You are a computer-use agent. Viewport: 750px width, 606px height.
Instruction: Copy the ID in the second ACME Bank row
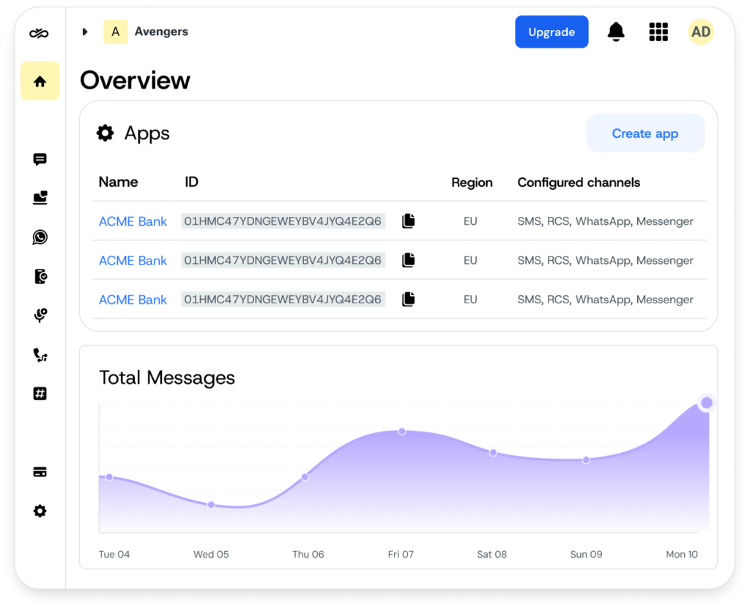(x=408, y=260)
